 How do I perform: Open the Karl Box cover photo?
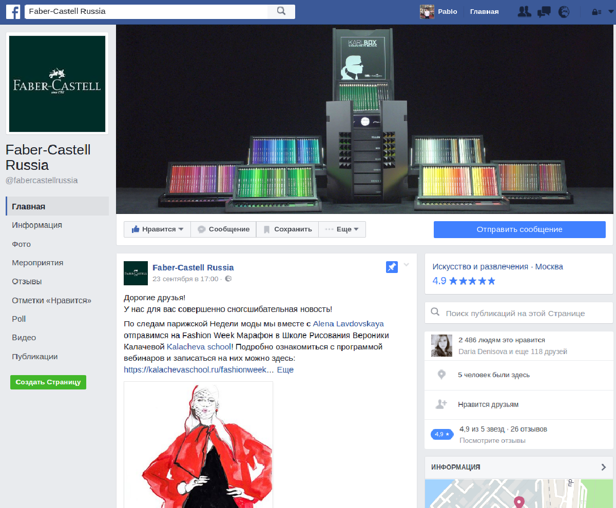coord(364,119)
